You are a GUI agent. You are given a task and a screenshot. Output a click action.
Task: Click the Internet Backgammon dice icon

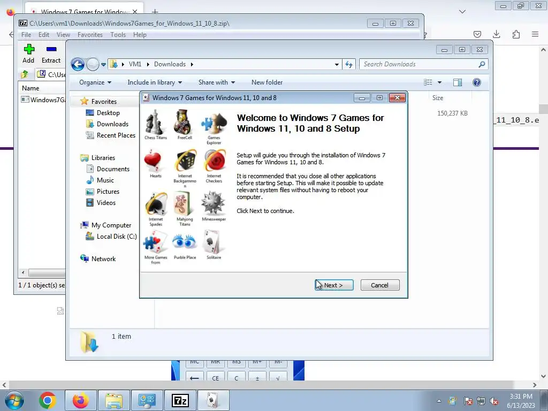186,161
